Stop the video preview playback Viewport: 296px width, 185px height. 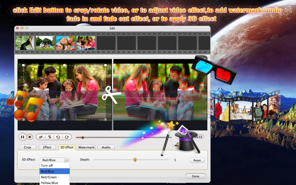[x=30, y=137]
